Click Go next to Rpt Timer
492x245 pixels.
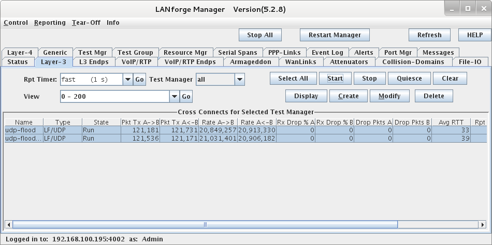(140, 80)
